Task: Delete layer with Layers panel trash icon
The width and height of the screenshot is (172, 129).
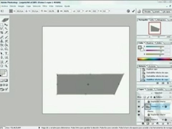Action: [x=168, y=123]
